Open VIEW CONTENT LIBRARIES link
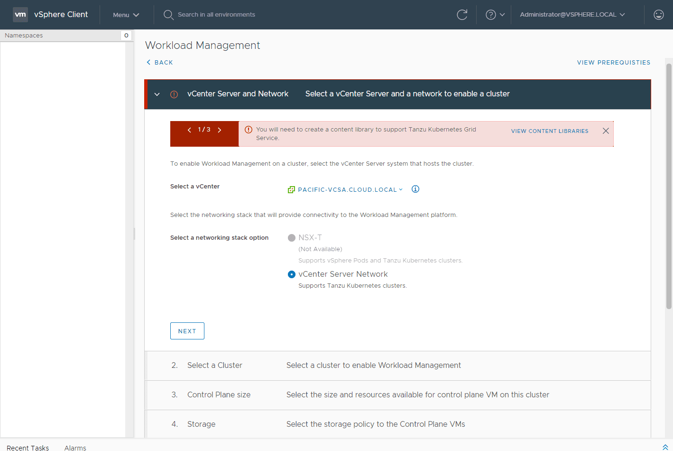 pyautogui.click(x=549, y=131)
